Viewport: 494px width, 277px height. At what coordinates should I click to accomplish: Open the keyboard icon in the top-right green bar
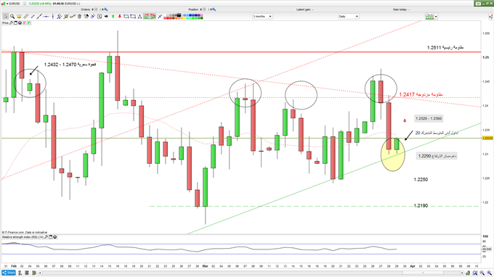click(478, 4)
